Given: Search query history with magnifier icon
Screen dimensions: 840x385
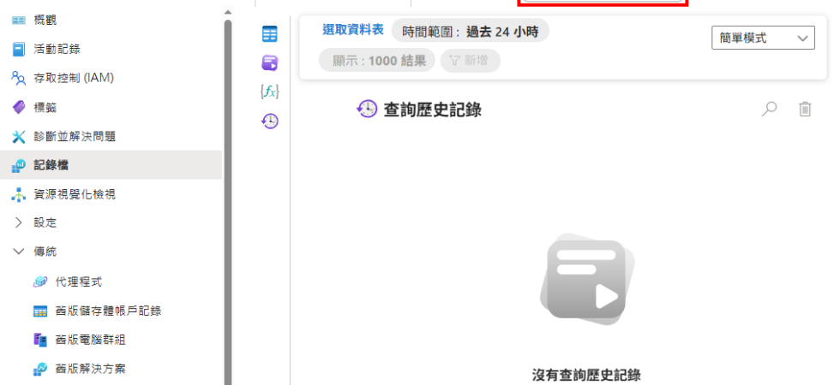Looking at the screenshot, I should pos(770,110).
